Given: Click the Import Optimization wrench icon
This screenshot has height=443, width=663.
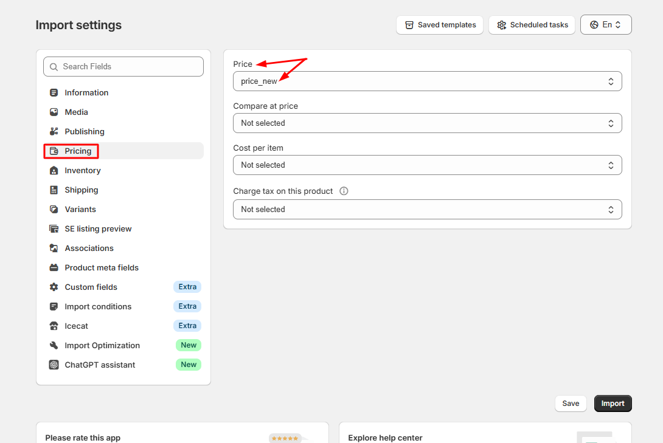Looking at the screenshot, I should click(x=54, y=345).
